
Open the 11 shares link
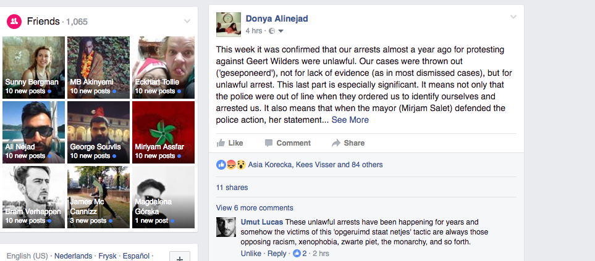(x=232, y=188)
